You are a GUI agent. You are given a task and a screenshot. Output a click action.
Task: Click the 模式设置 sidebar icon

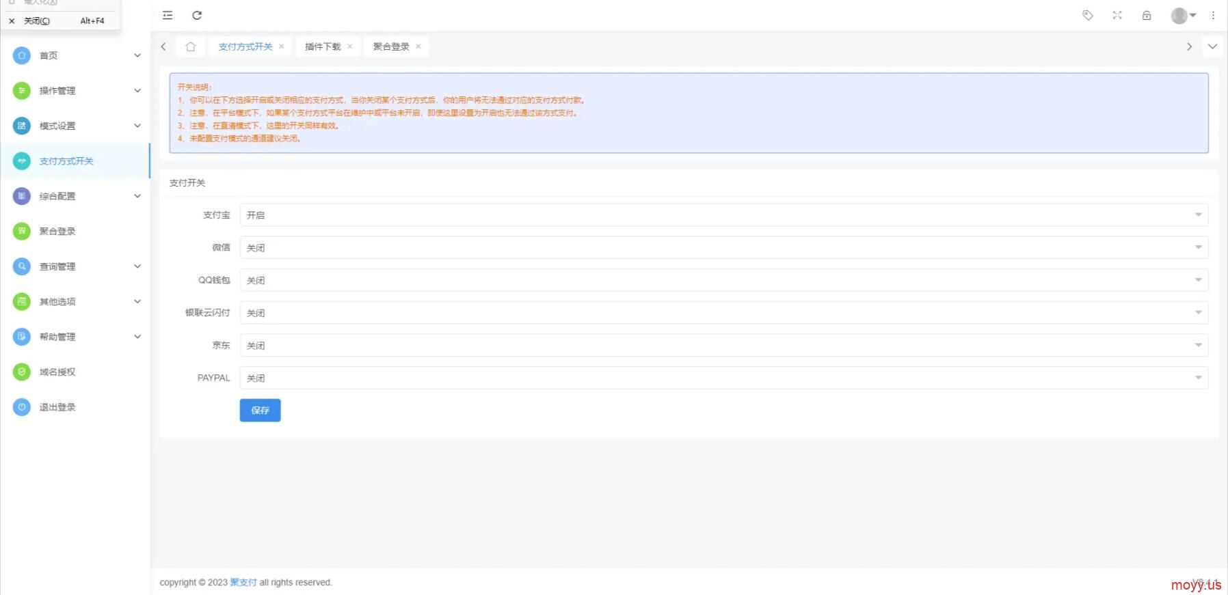tap(22, 126)
